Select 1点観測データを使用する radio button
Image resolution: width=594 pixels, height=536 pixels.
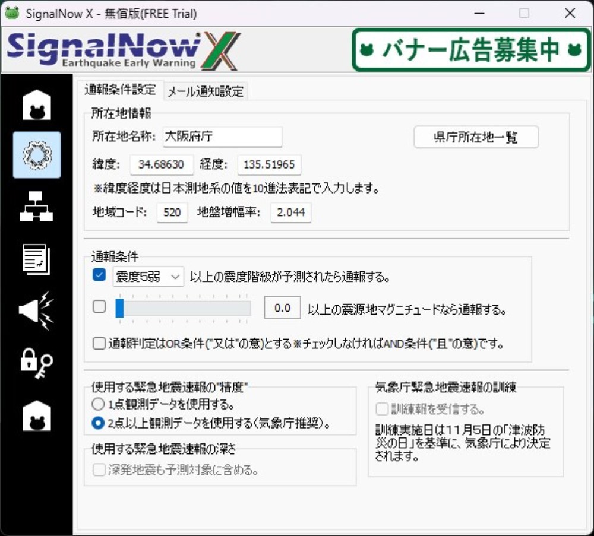(x=98, y=404)
